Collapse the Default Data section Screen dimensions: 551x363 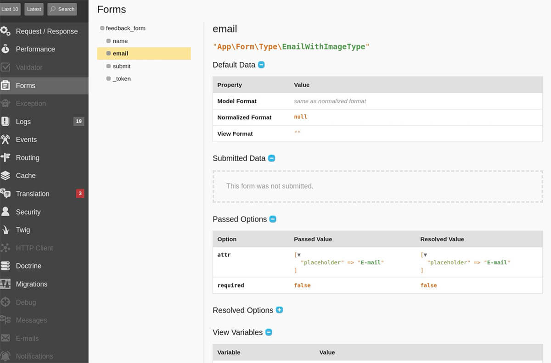pos(261,65)
